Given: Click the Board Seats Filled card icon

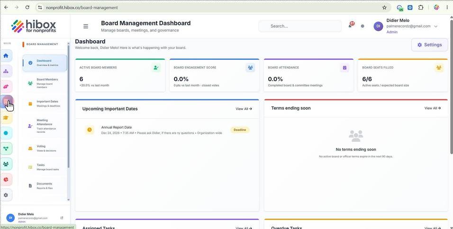Looking at the screenshot, I should 439,68.
